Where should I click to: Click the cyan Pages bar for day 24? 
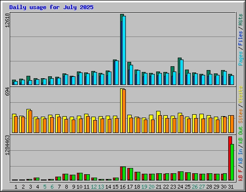click(182, 72)
